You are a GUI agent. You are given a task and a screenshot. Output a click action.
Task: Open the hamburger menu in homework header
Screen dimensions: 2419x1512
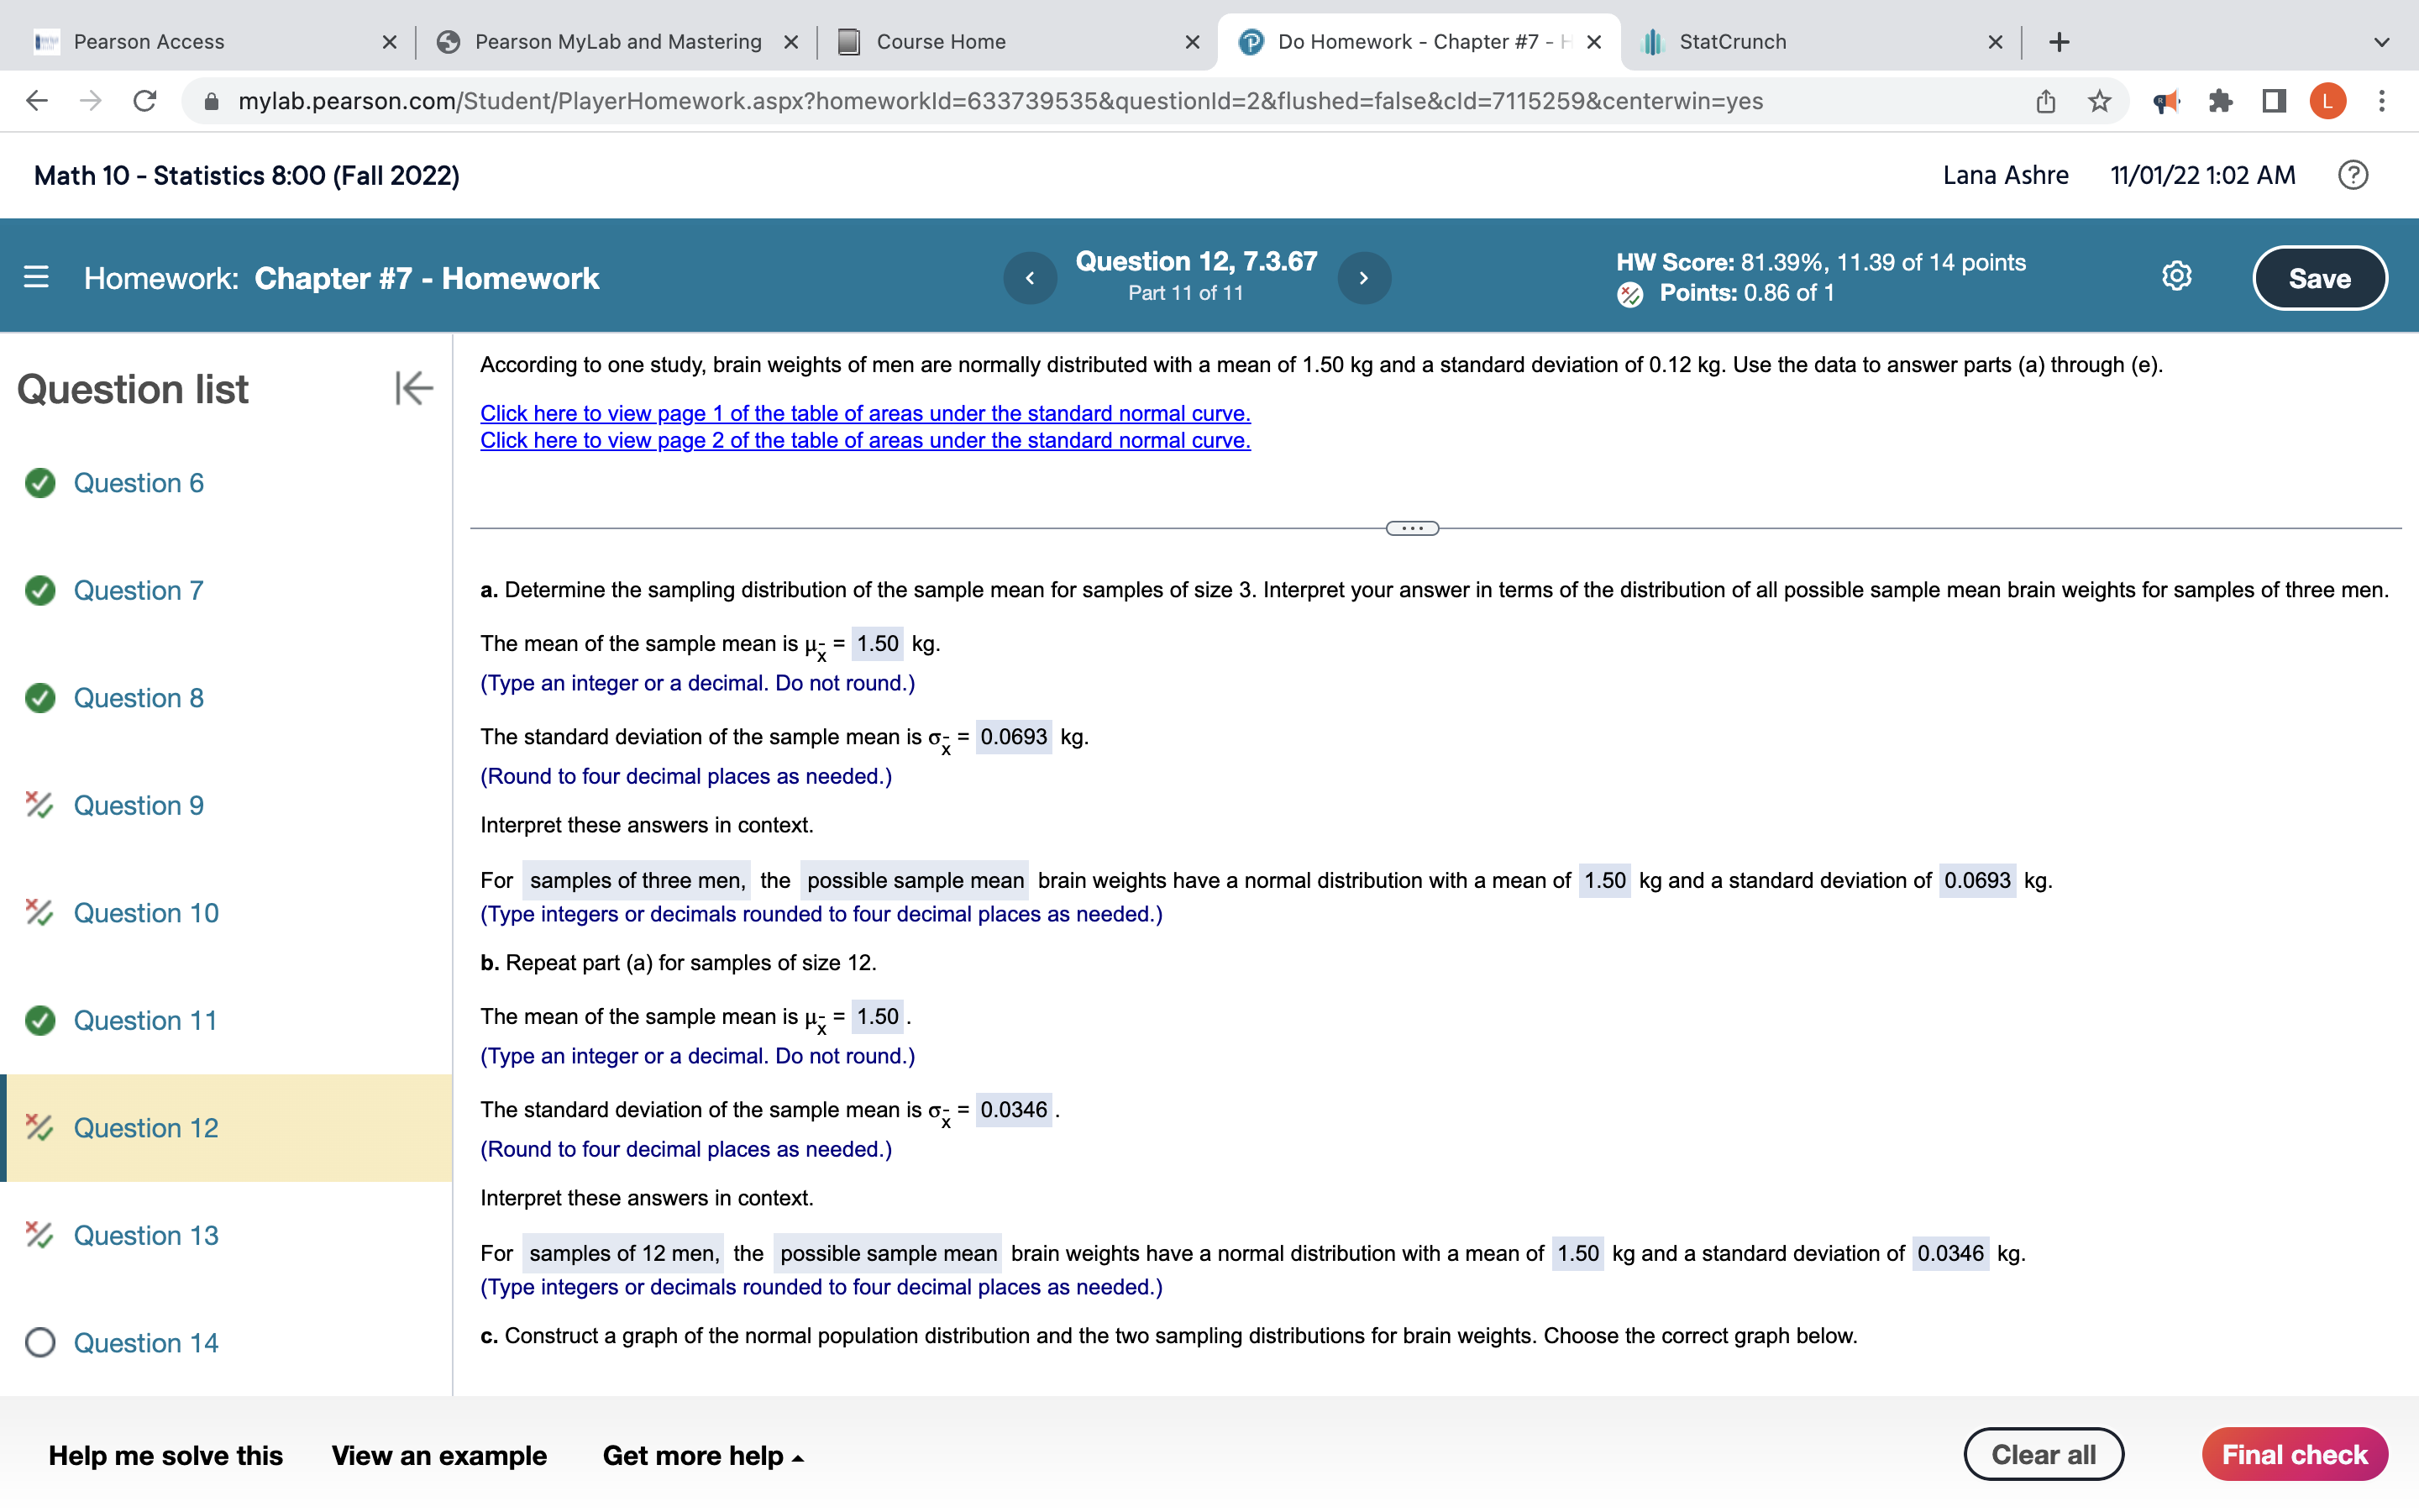36,277
